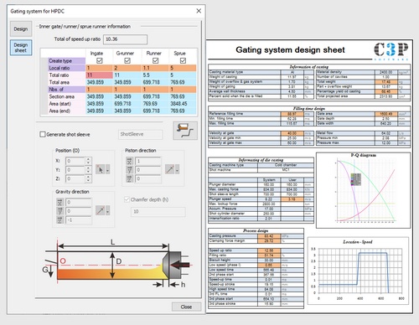Click the Position Y value field
This screenshot has height=325, width=419.
75,170
